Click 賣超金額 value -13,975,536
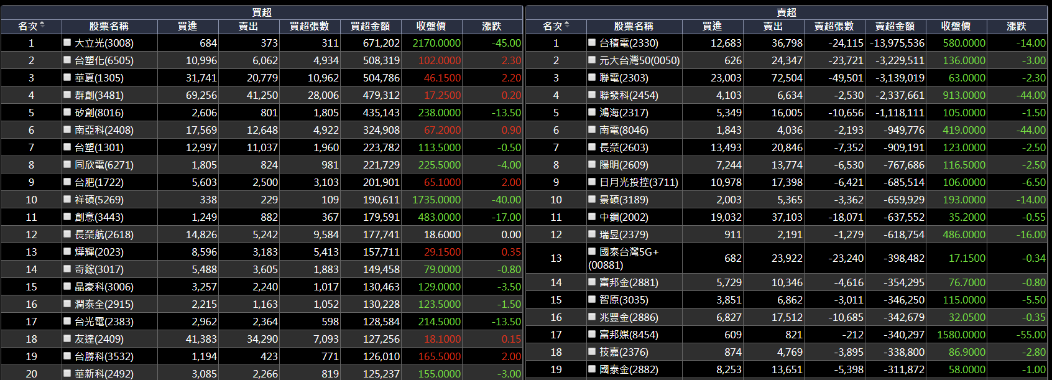Image resolution: width=1052 pixels, height=380 pixels. click(x=897, y=43)
